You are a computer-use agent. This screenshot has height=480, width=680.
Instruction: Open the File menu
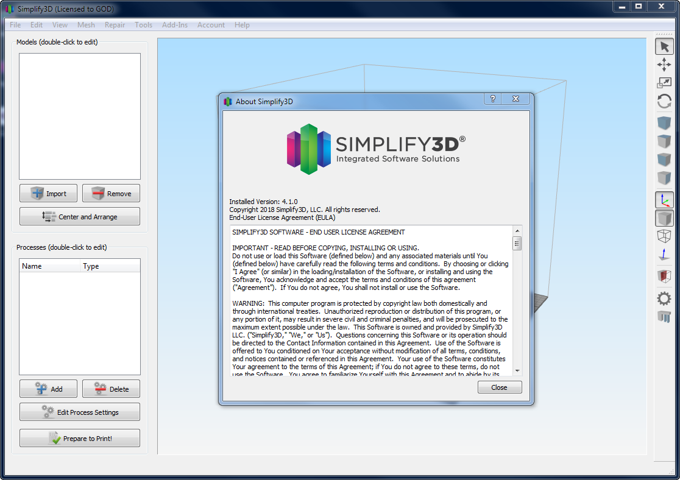[15, 25]
